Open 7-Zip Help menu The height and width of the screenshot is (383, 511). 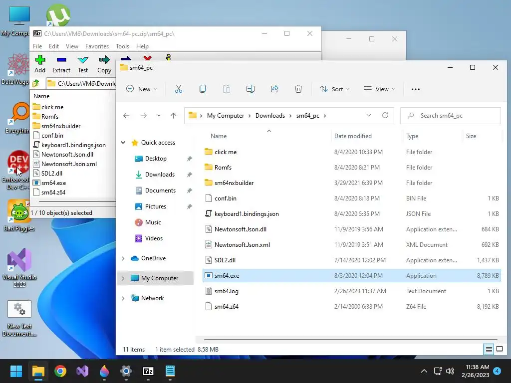pos(142,46)
